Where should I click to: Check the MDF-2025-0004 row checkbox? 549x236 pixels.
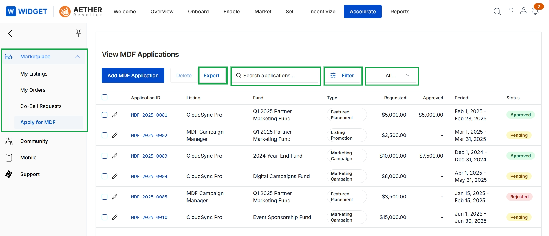click(105, 176)
